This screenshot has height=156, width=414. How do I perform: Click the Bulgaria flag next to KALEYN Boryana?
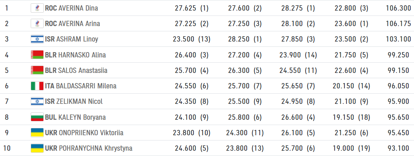(37, 117)
